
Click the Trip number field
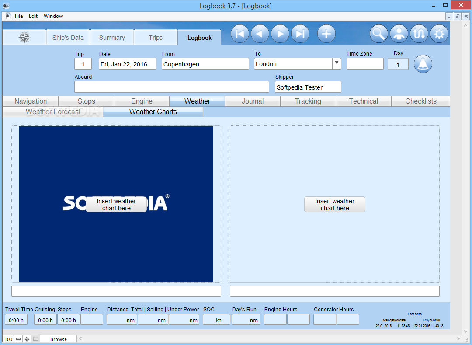(x=83, y=64)
